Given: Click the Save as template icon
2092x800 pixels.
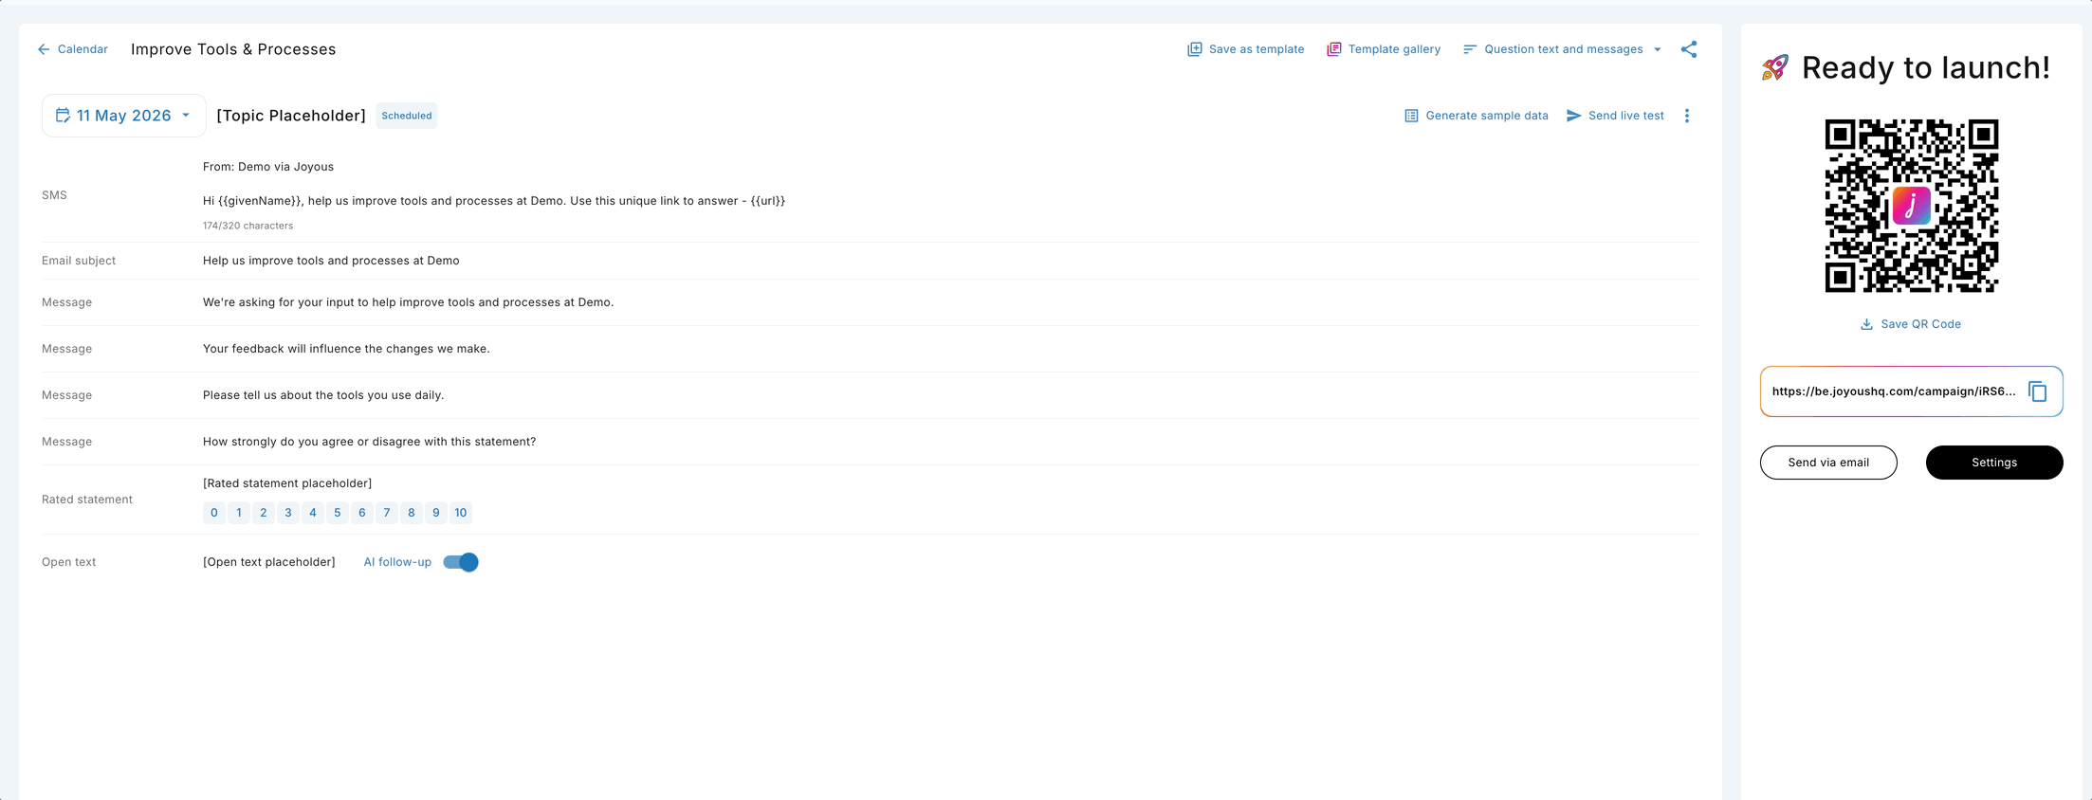Looking at the screenshot, I should (1195, 49).
